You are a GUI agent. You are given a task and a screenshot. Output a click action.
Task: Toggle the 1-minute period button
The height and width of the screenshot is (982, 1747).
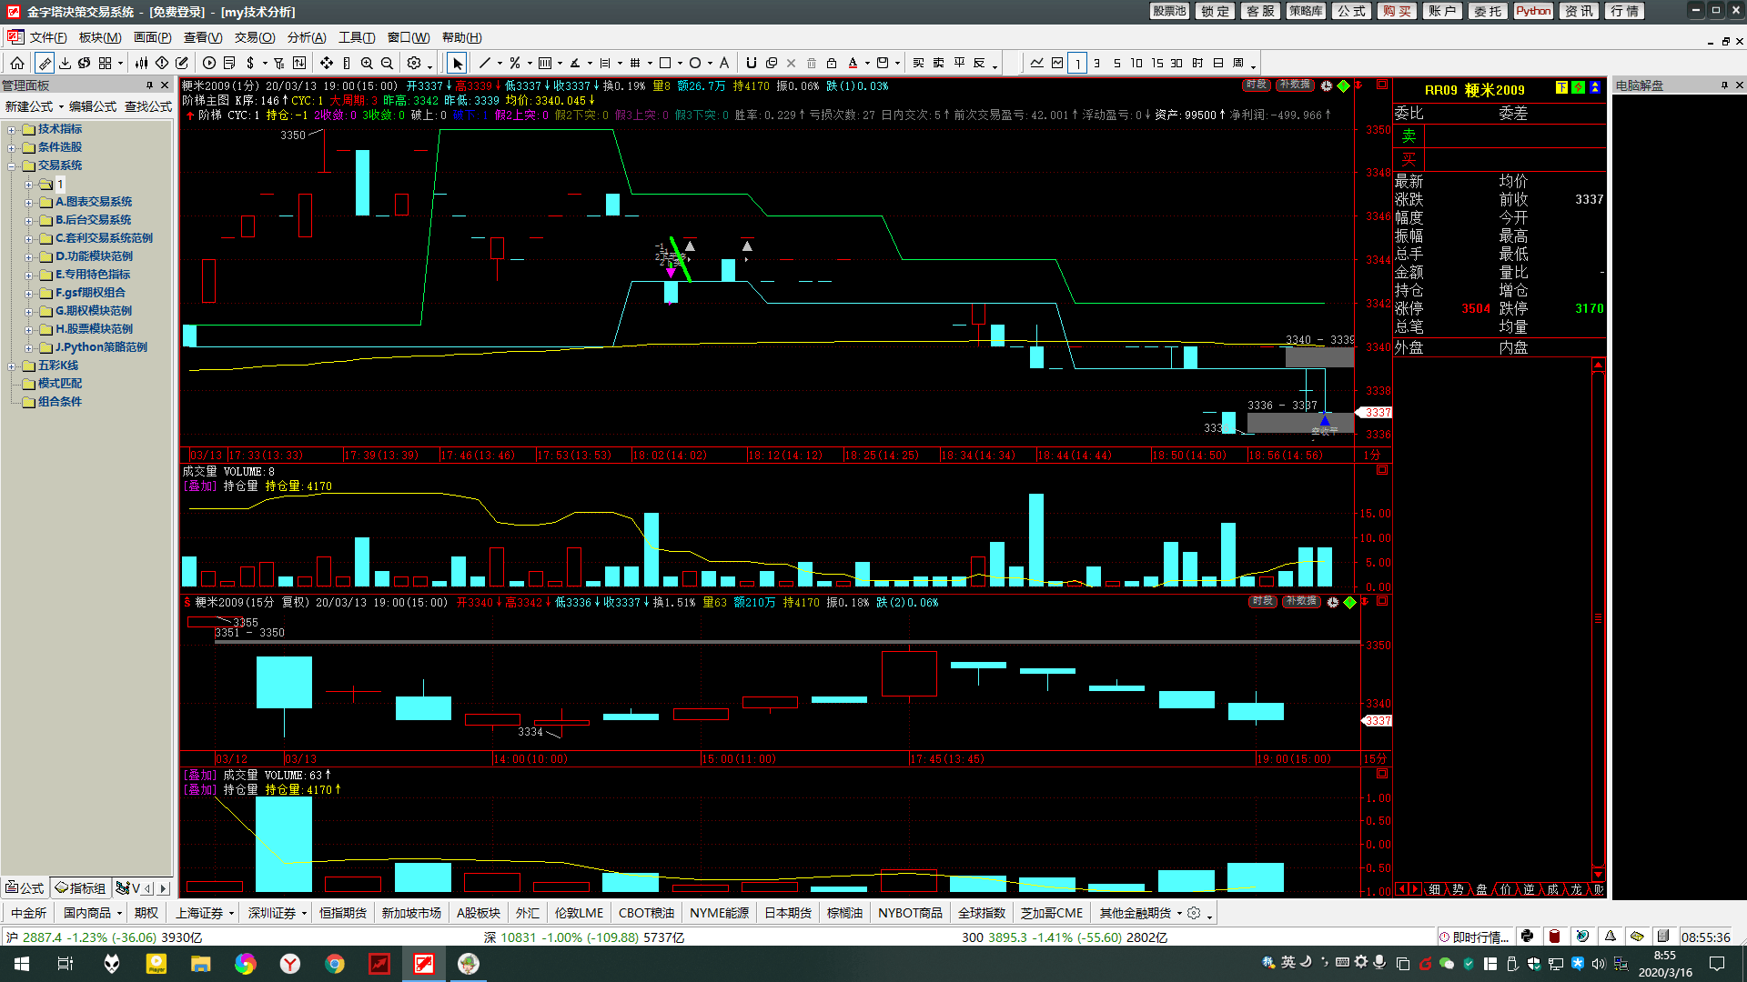coord(1077,63)
